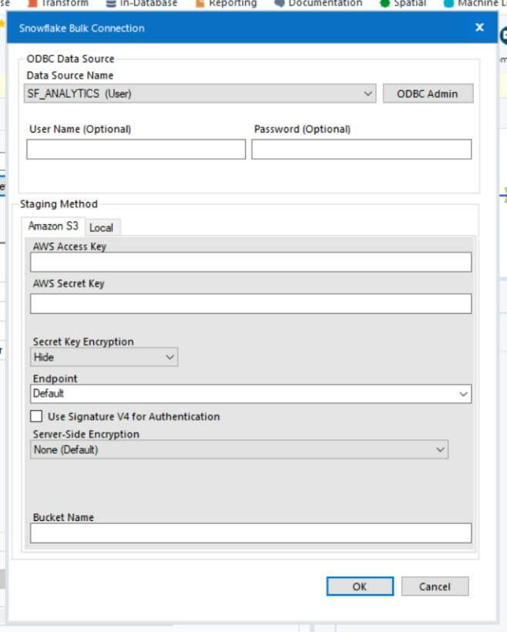
Task: Click the ODBC Admin button
Action: click(x=428, y=93)
